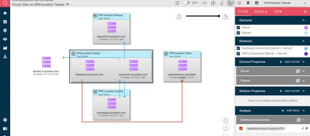Open the dashboard grid icon in sidebar
Viewport: 310px width, 136px height.
click(x=5, y=22)
